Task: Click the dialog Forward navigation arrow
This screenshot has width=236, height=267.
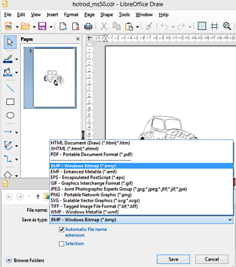Action: coord(20,197)
